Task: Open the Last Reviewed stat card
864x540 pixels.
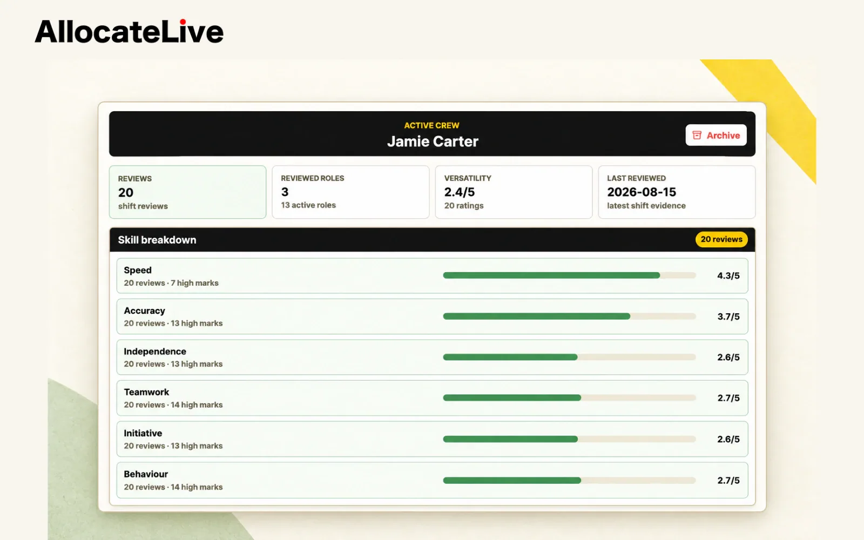Action: click(x=677, y=192)
